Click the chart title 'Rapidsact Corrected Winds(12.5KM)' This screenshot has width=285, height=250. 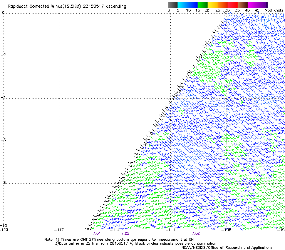pyautogui.click(x=44, y=7)
